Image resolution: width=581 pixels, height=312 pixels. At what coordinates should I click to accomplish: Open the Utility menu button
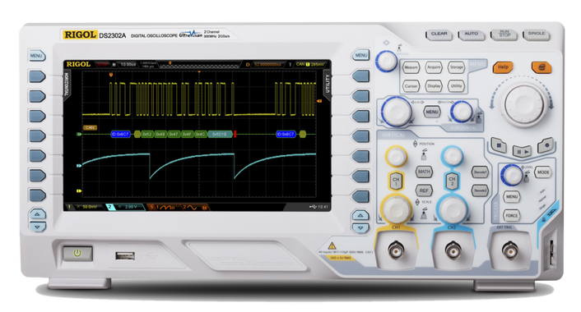coord(456,85)
